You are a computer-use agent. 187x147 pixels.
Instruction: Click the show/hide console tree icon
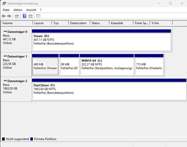point(17,16)
